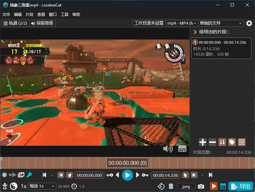Screen dimensions: 255x192
Task: Mute the video player volume icon
Action: click(168, 149)
